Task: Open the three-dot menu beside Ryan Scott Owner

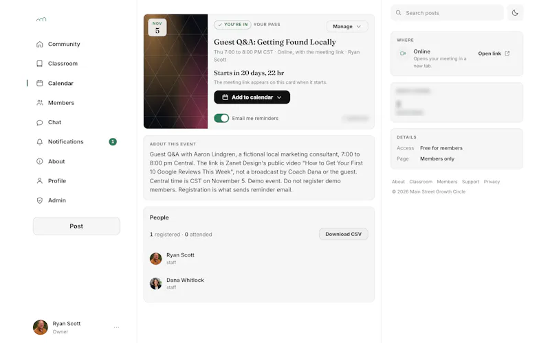Action: 116,327
